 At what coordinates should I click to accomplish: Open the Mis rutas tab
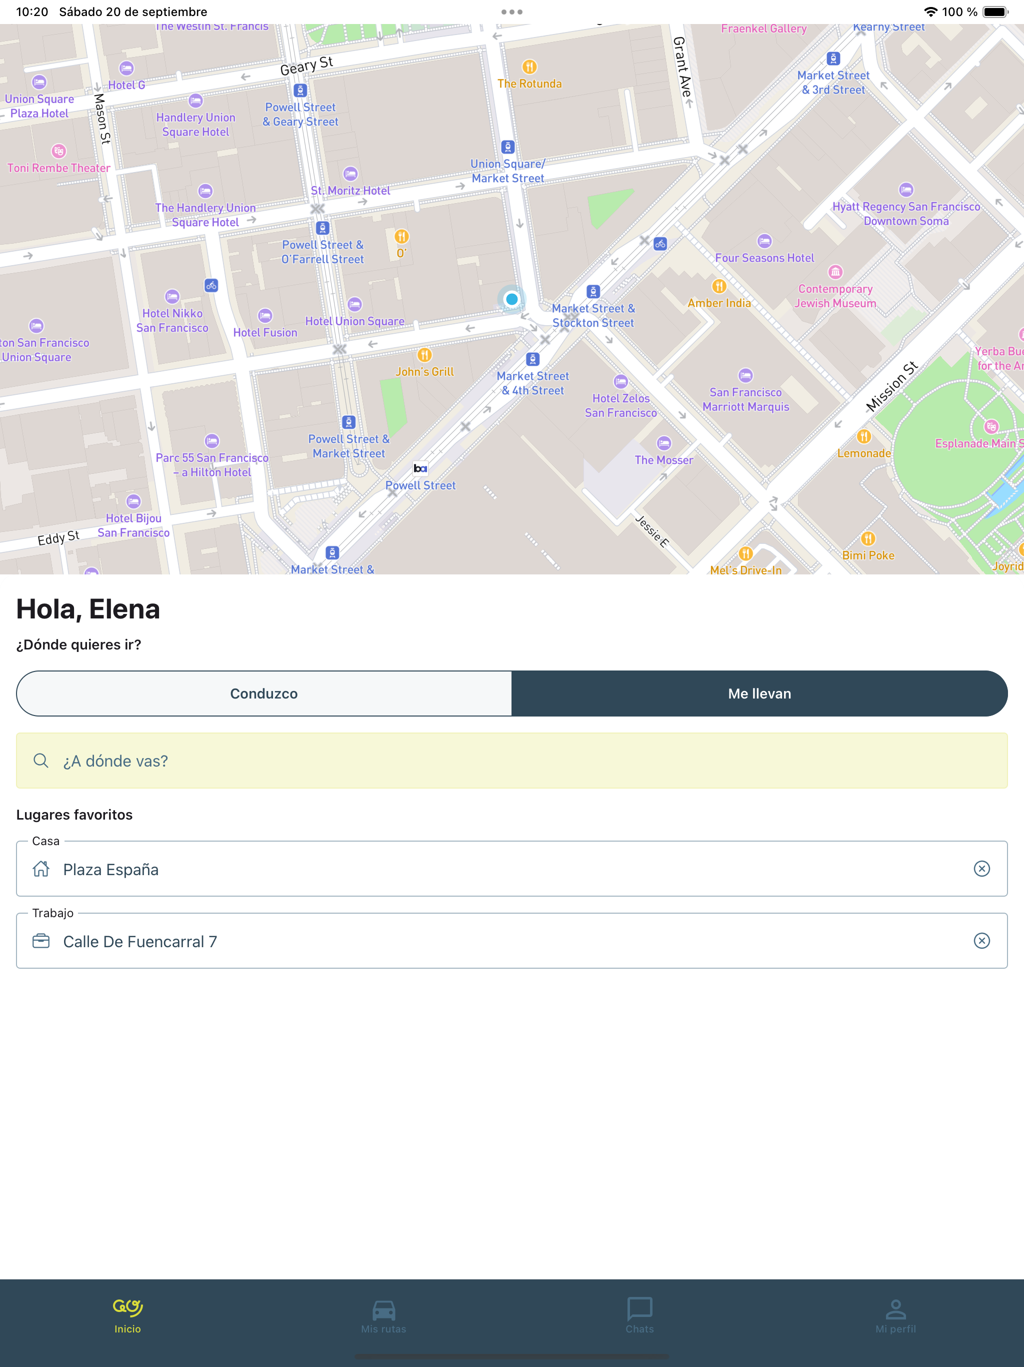(x=383, y=1316)
